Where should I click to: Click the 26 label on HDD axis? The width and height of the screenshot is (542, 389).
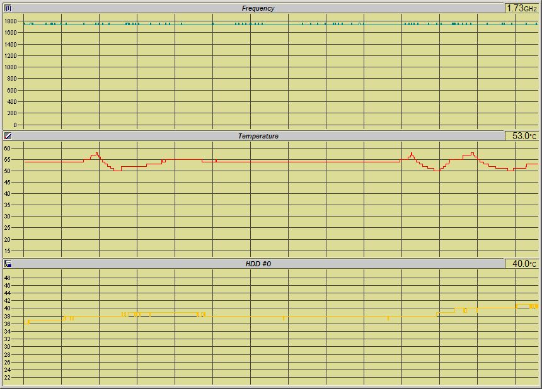(x=8, y=362)
